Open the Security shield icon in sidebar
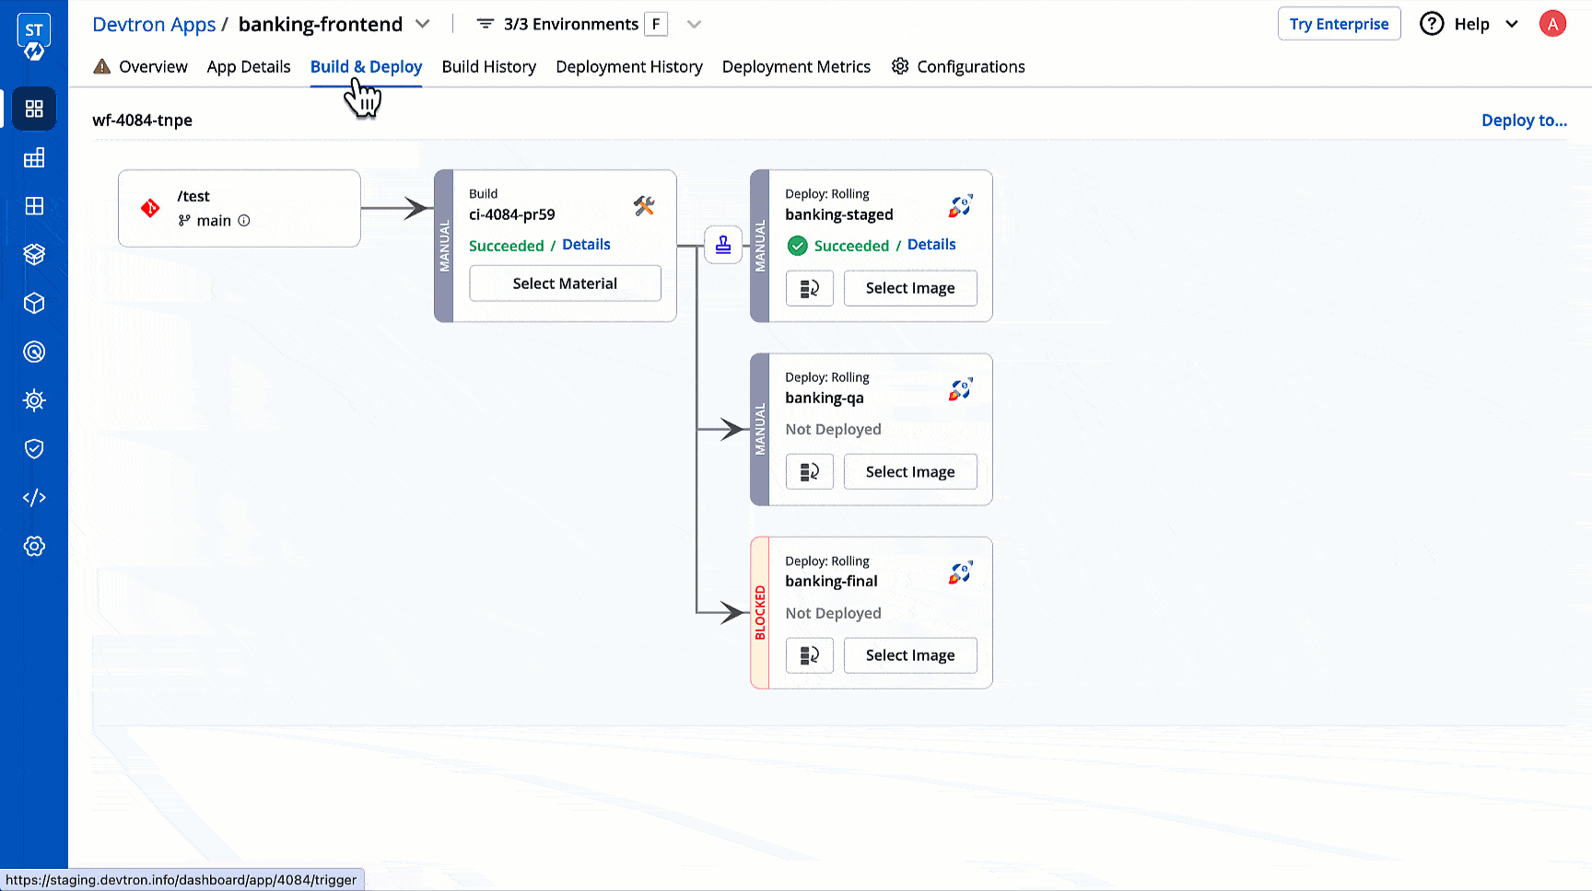The width and height of the screenshot is (1592, 891). (x=34, y=448)
